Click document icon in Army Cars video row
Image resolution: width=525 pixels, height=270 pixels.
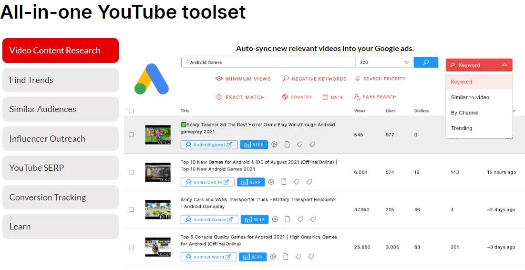288,219
